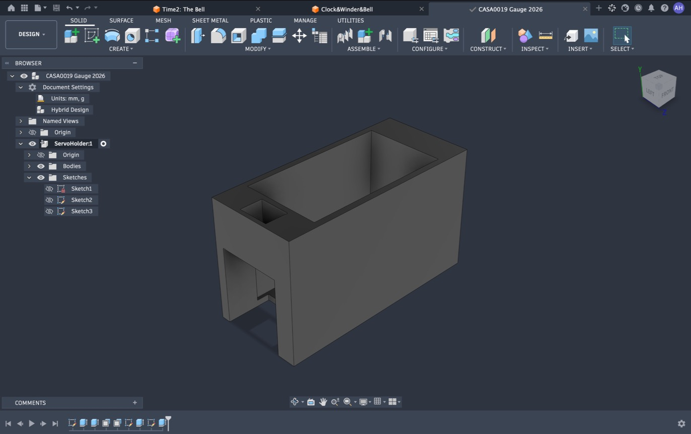Screen dimensions: 691x434
Task: Hide the ServoHolder:1 component
Action: [x=32, y=143]
